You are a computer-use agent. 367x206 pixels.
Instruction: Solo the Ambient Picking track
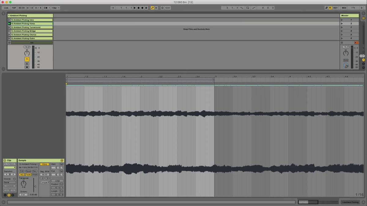(x=27, y=63)
